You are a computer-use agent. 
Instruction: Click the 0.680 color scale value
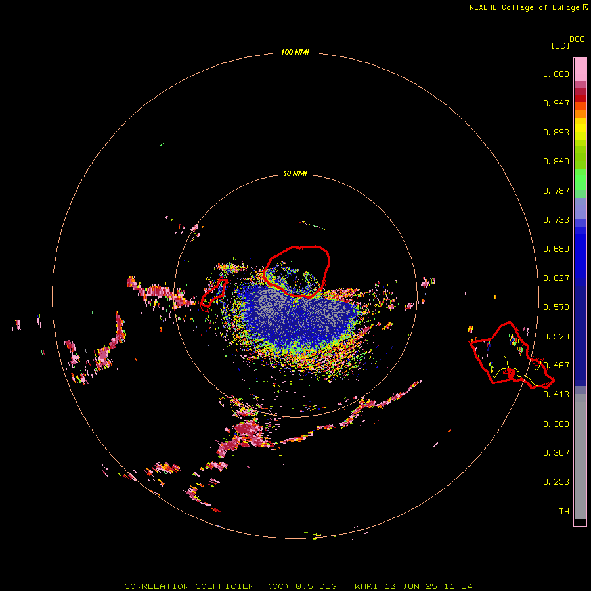(556, 249)
